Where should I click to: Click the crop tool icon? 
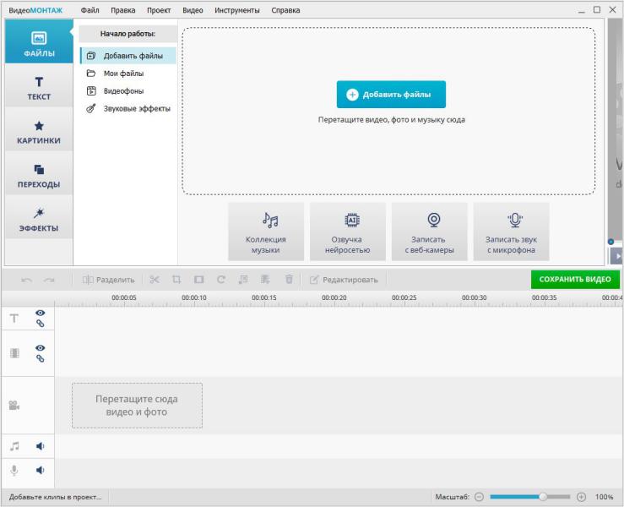(176, 280)
